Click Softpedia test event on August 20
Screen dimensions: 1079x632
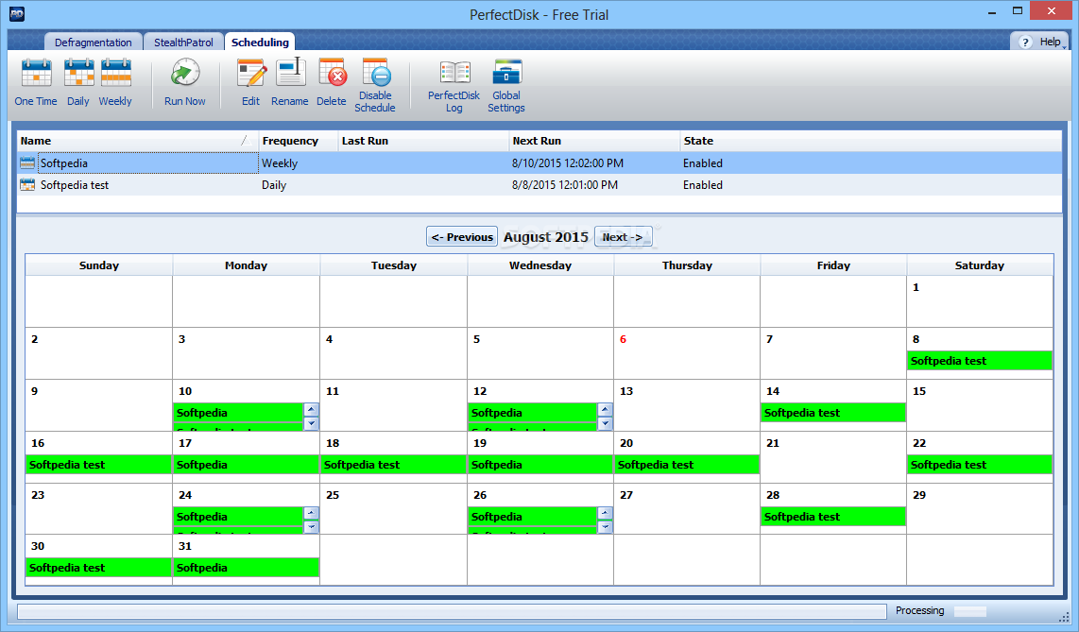[x=687, y=464]
